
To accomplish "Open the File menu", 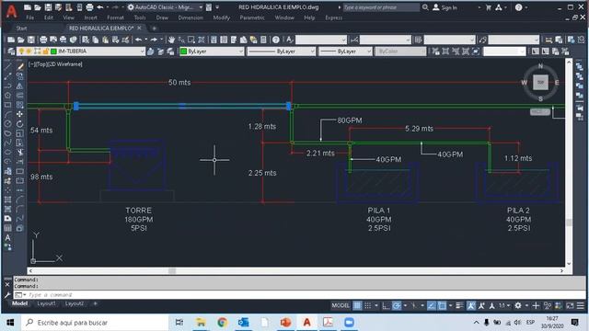I will pyautogui.click(x=30, y=17).
